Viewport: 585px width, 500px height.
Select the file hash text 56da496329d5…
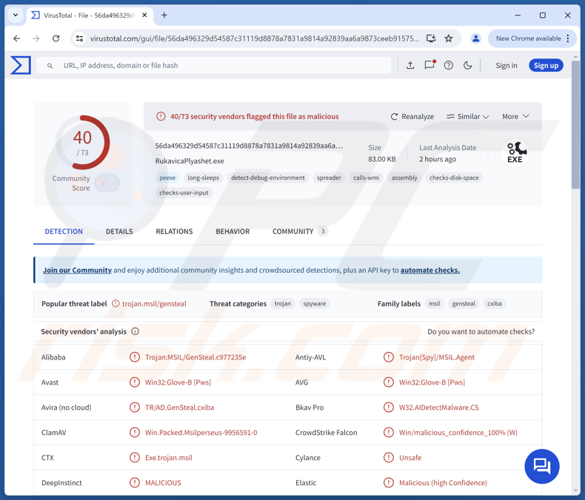click(249, 146)
